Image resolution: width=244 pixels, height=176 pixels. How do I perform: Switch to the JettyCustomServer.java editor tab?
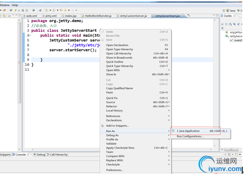[133, 16]
